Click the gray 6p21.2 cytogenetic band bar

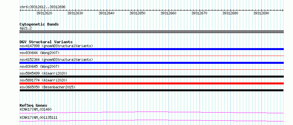151,32
